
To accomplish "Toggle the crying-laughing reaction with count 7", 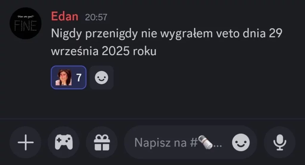I will tap(69, 77).
